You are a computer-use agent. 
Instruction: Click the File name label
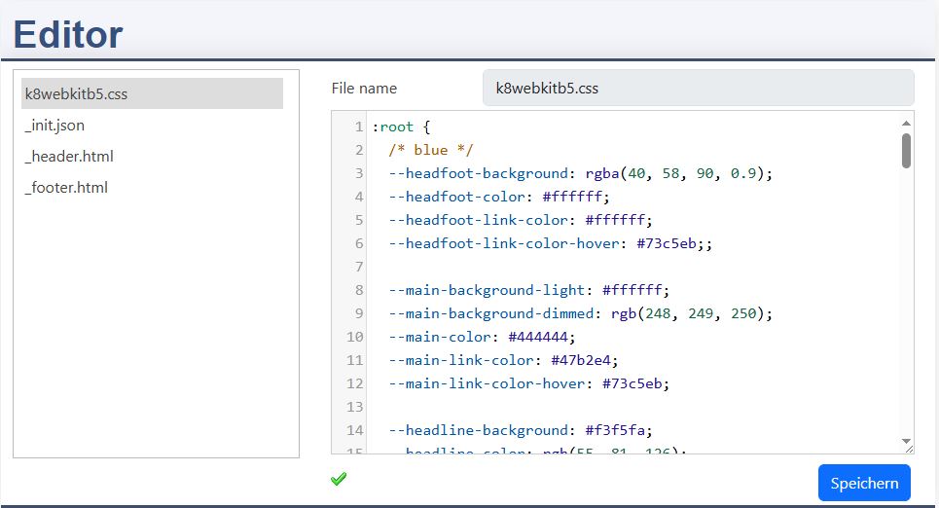[x=364, y=88]
